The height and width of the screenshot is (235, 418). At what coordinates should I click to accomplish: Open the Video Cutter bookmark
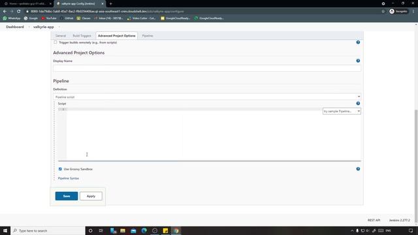click(x=141, y=18)
